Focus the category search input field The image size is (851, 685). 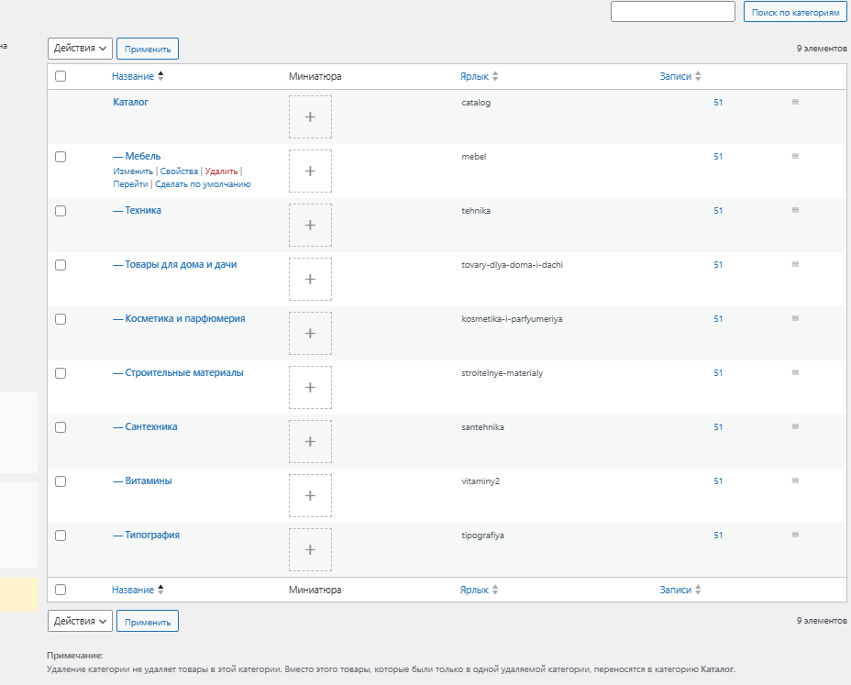click(x=672, y=12)
